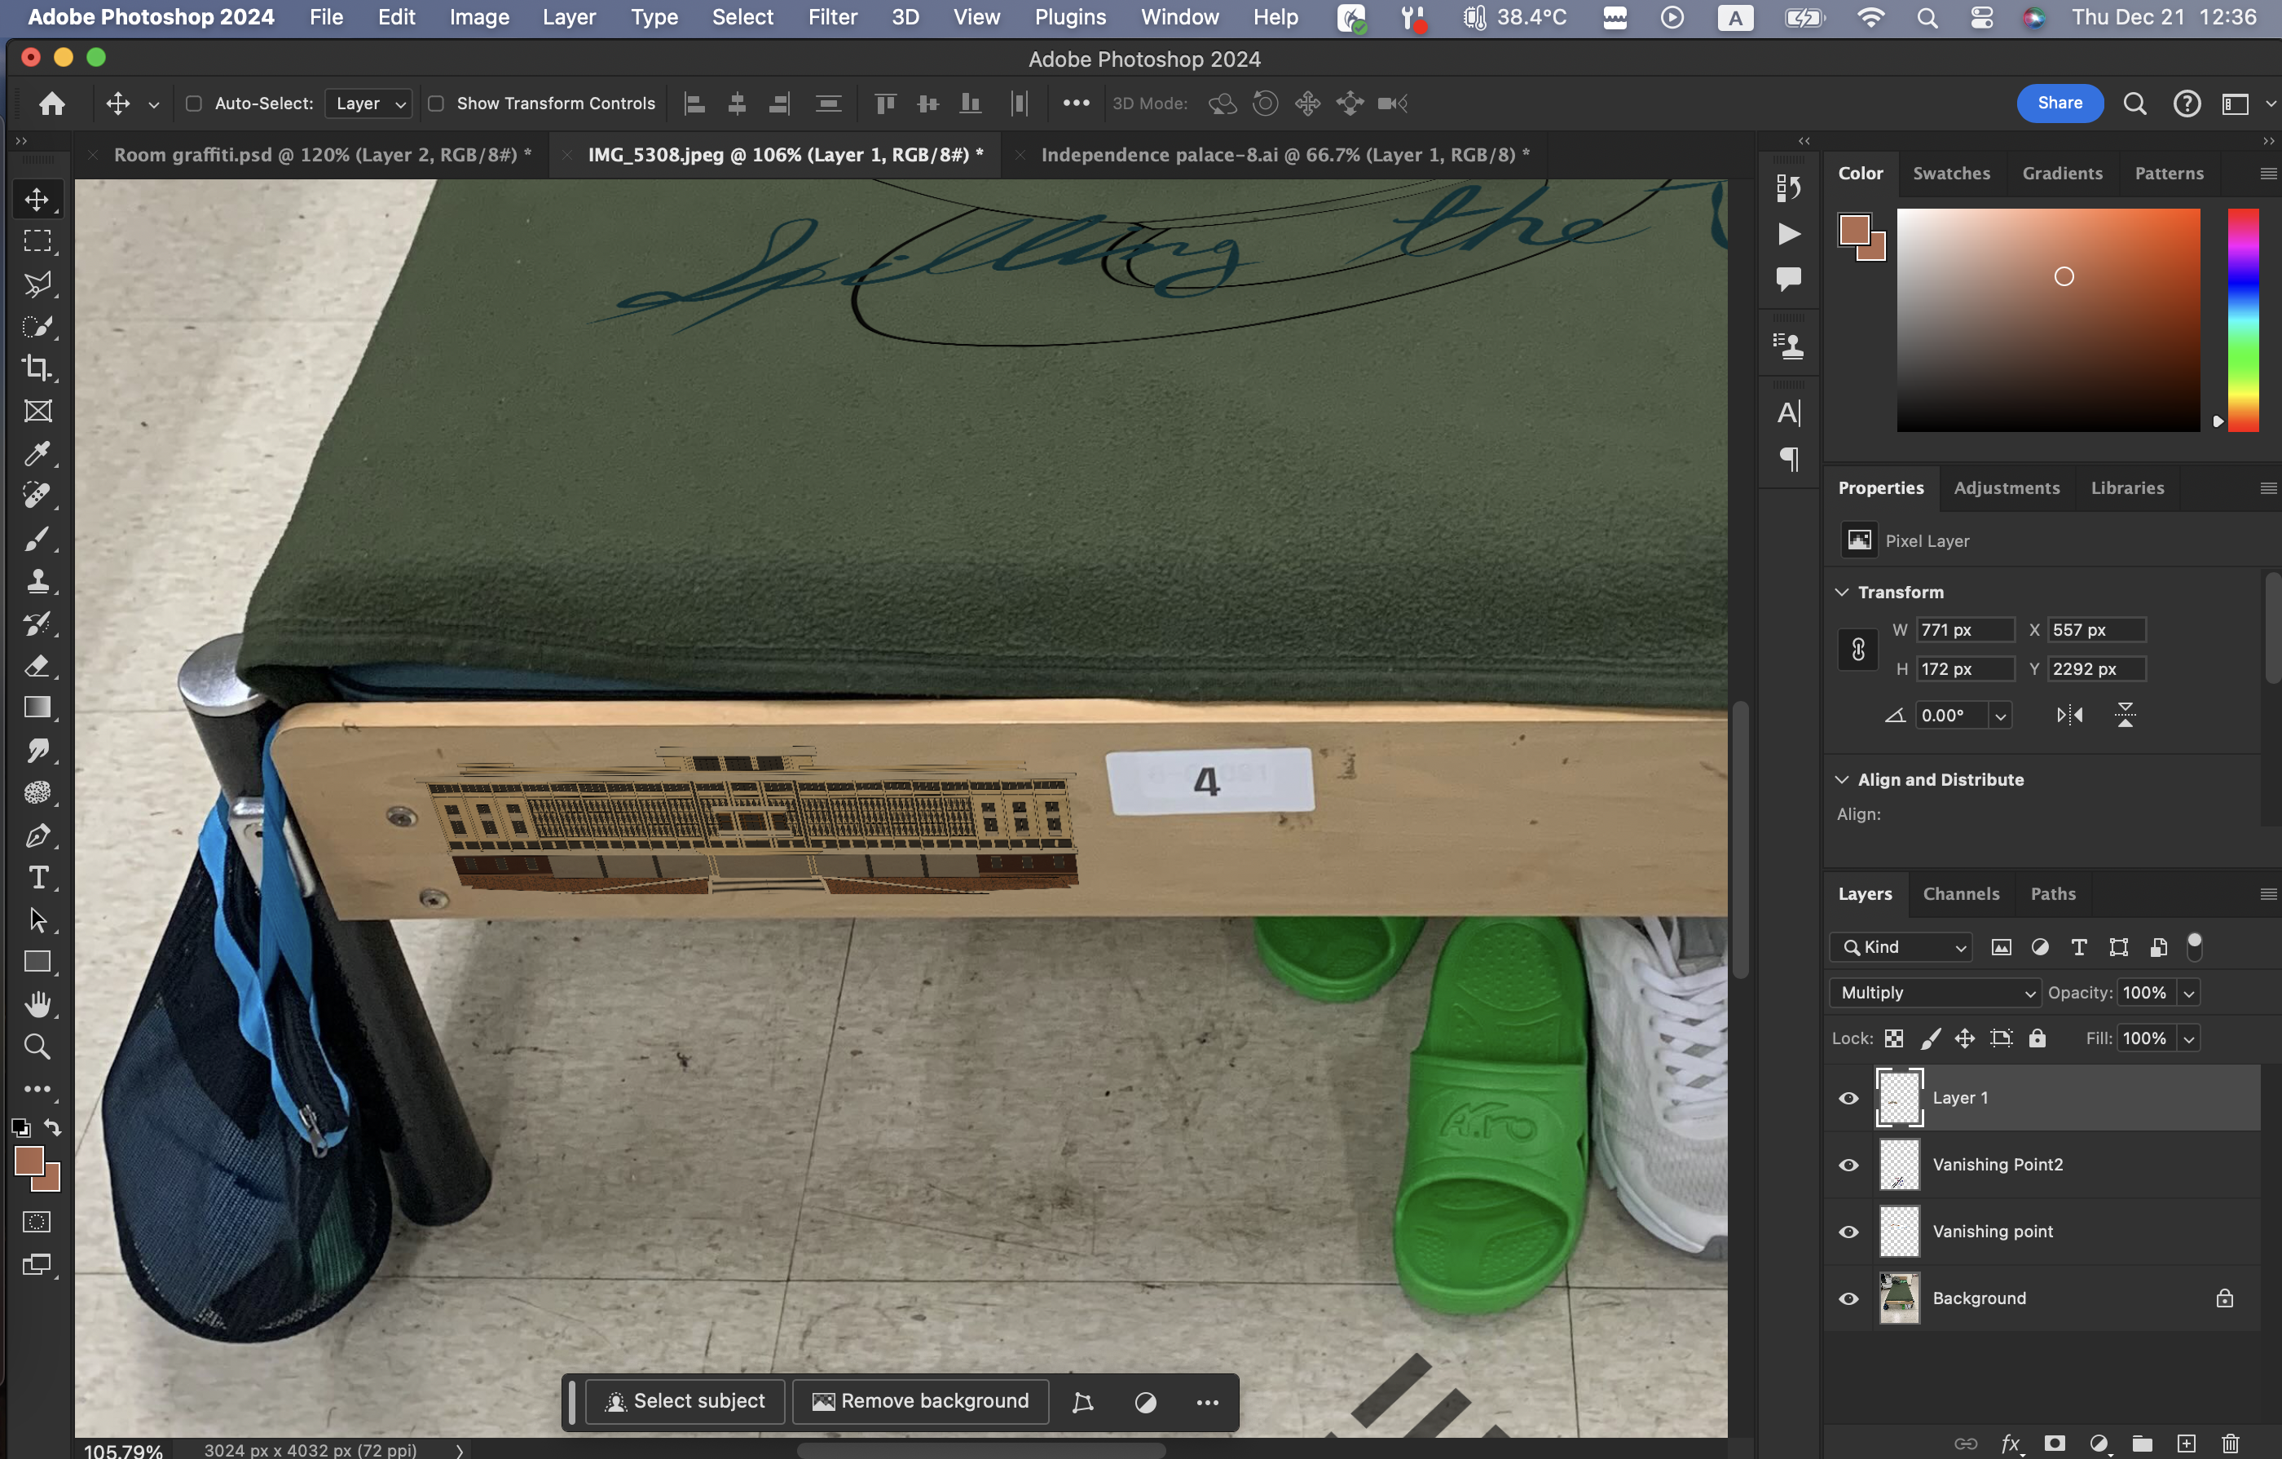Click the blue Share button
Screen dimensions: 2282x1459
(2059, 104)
